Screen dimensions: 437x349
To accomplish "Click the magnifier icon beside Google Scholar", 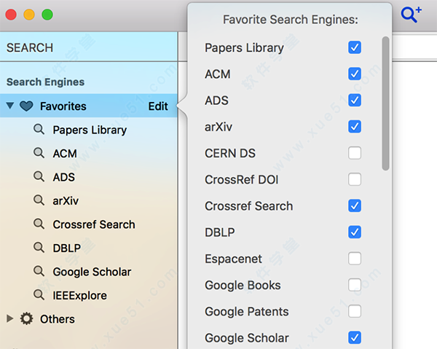I will [39, 271].
